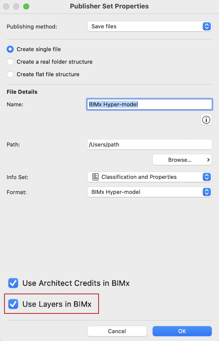219x341 pixels.
Task: Open the Publishing method dropdown
Action: click(x=150, y=26)
